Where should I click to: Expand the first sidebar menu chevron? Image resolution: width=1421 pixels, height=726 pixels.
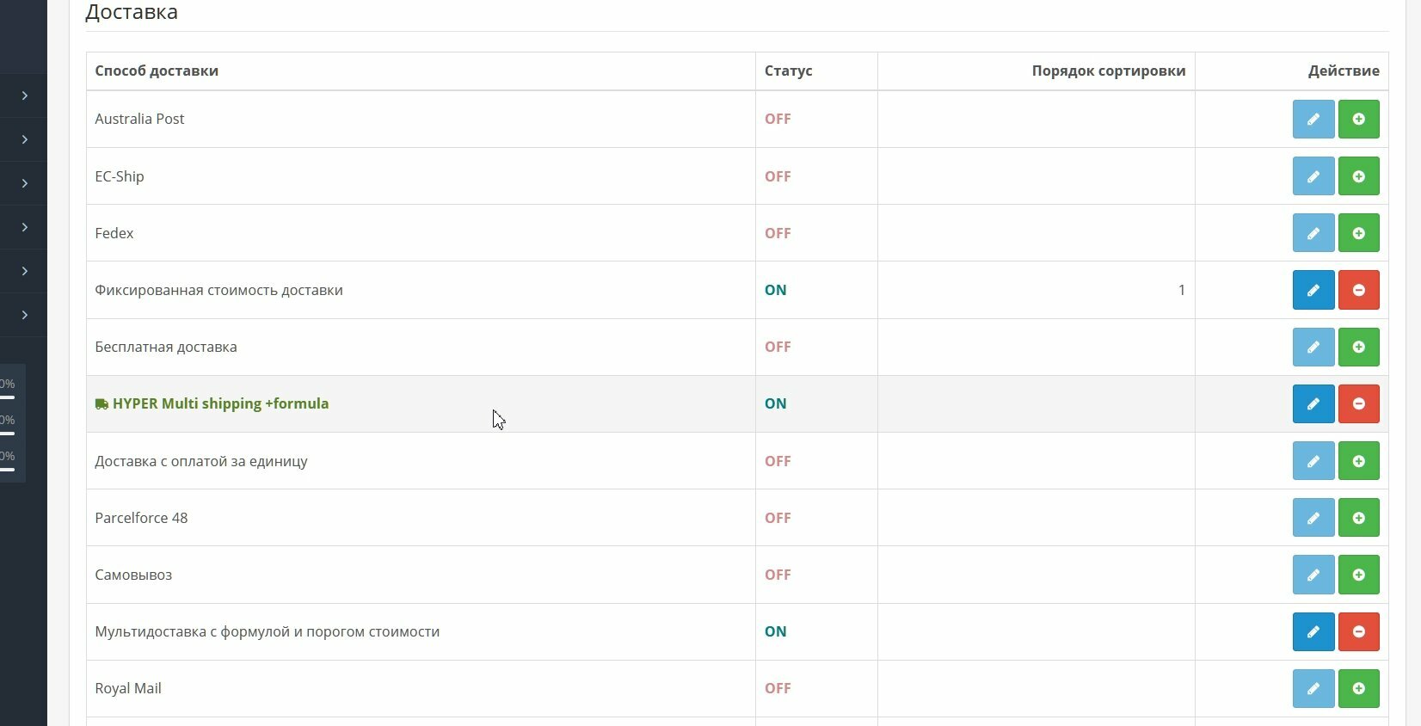pos(25,95)
